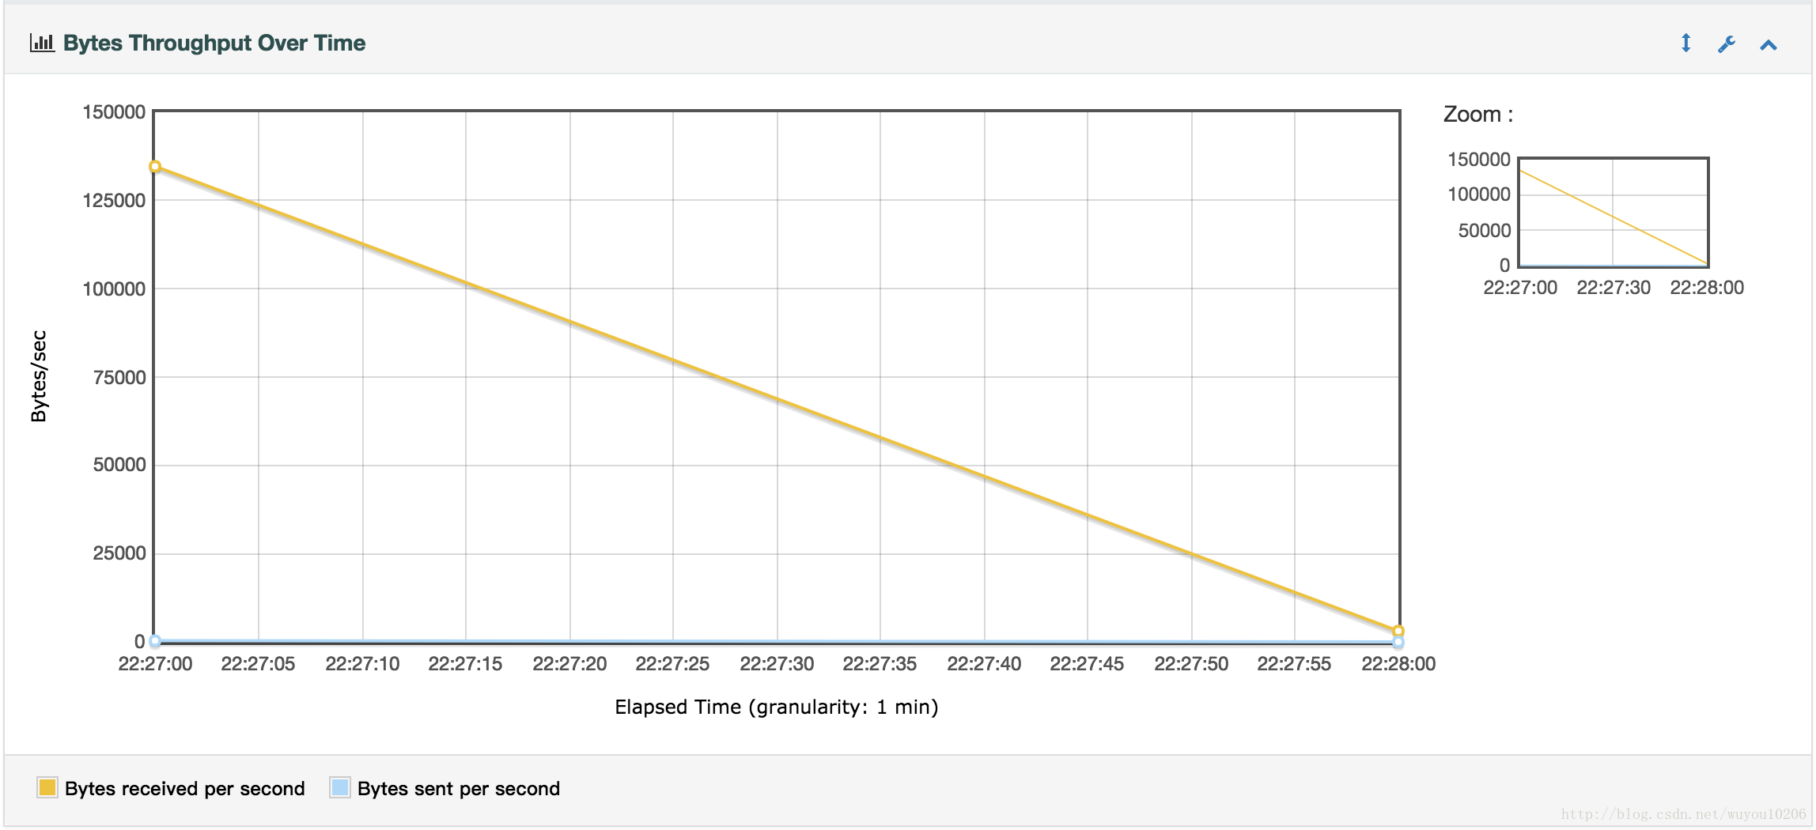Viewport: 1816px width, 830px height.
Task: Click the Bytes/sec y-axis label
Action: click(39, 376)
